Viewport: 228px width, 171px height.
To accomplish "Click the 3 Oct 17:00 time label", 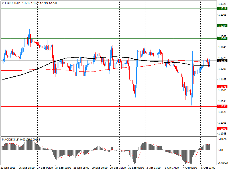I will coord(172,168).
